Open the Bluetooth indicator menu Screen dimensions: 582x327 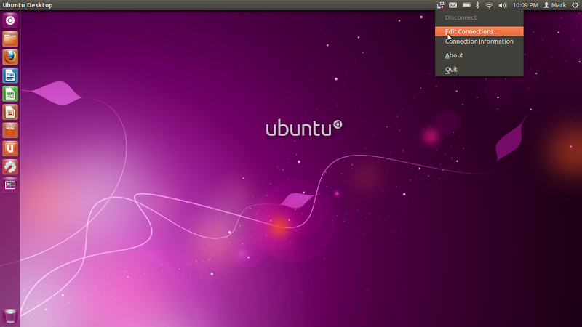coord(478,5)
